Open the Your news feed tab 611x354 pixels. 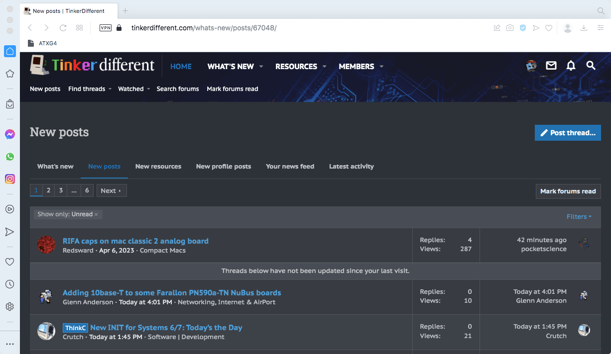[x=290, y=167]
